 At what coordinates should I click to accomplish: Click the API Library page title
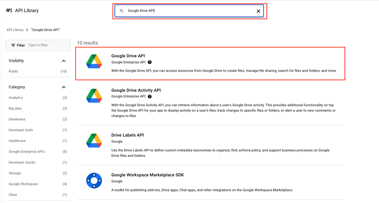point(27,10)
